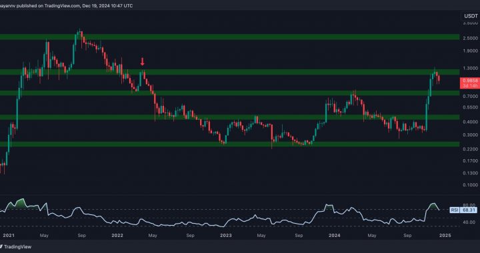Click the 0.1000 price axis label
Screen dimensions: 480x253
pyautogui.click(x=470, y=185)
